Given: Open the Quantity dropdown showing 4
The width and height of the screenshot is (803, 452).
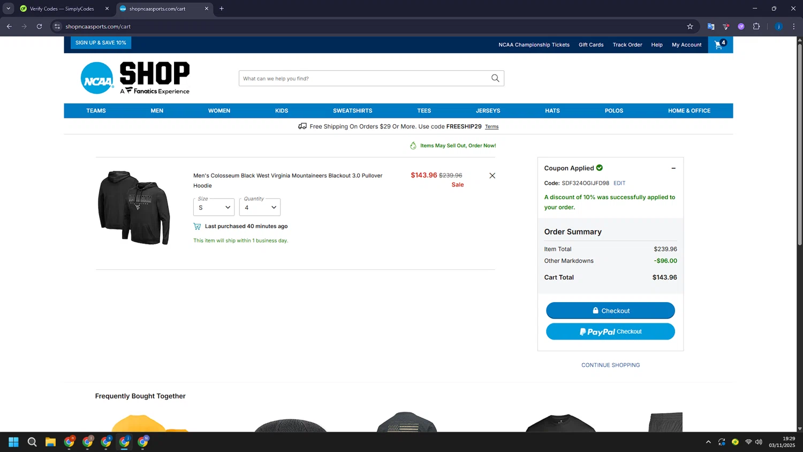Looking at the screenshot, I should 260,207.
